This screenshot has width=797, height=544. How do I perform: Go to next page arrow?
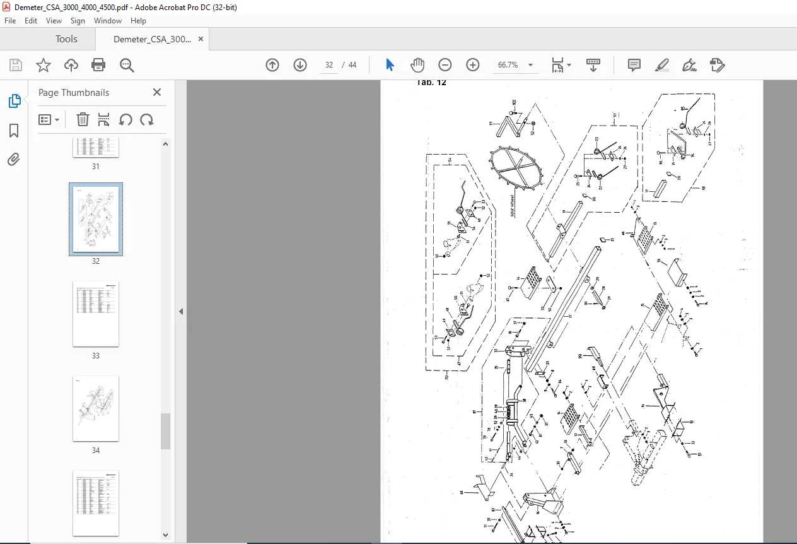click(300, 65)
